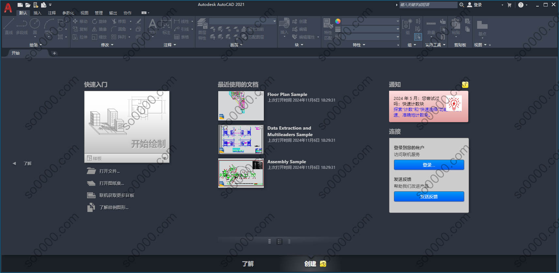Select the Rotate (旋转) tool
559x273 pixels.
[99, 21]
